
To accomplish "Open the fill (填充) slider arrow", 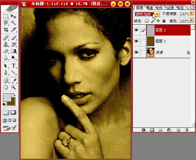I will (191, 20).
